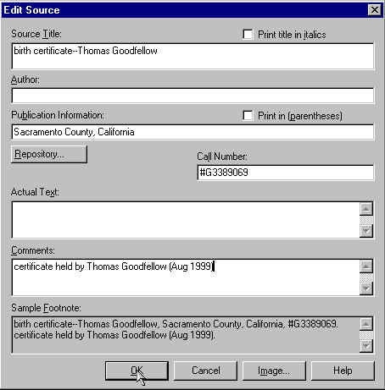Cancel editing the source
Viewport: 385px width, 390px height.
pyautogui.click(x=205, y=371)
